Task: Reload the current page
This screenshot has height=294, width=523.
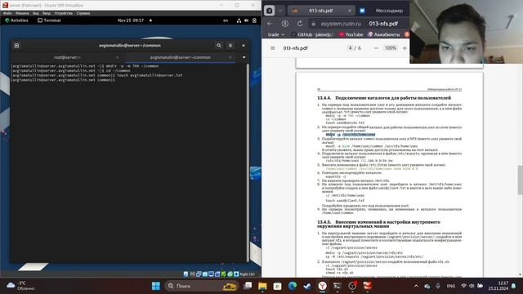Action: coord(300,24)
